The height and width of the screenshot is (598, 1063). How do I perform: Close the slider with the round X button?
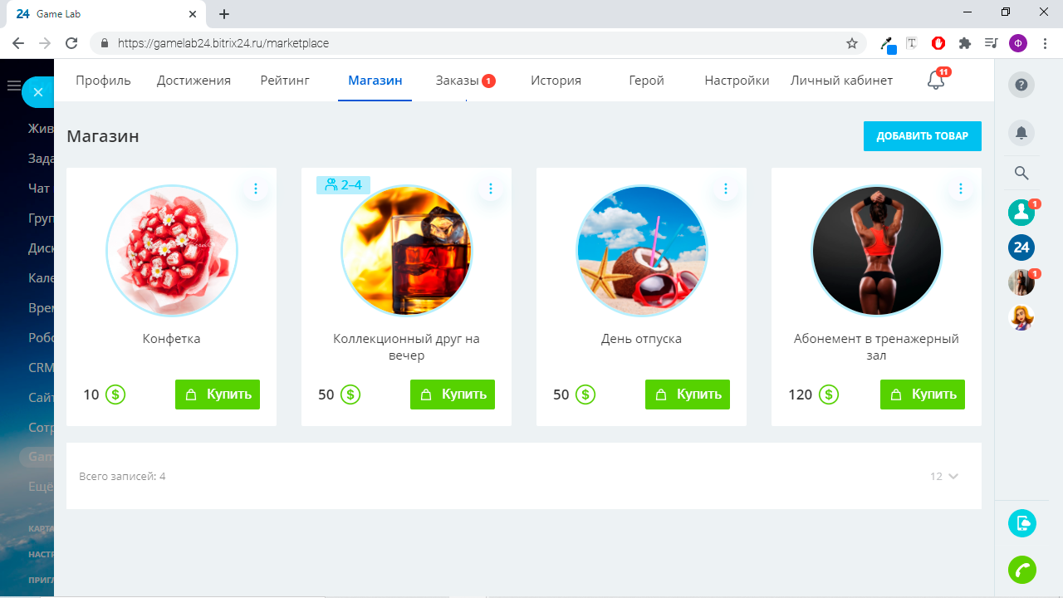(37, 92)
